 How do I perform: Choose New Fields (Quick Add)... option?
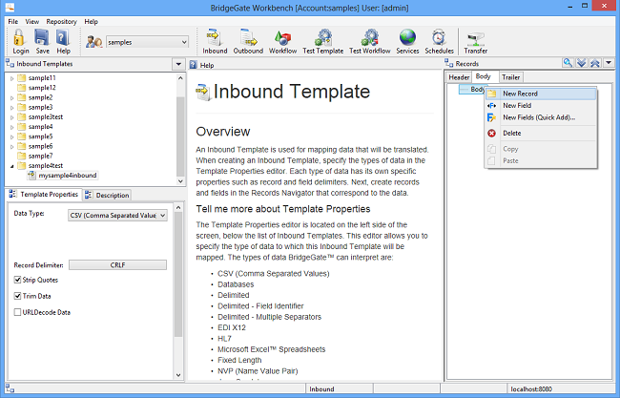coord(541,117)
